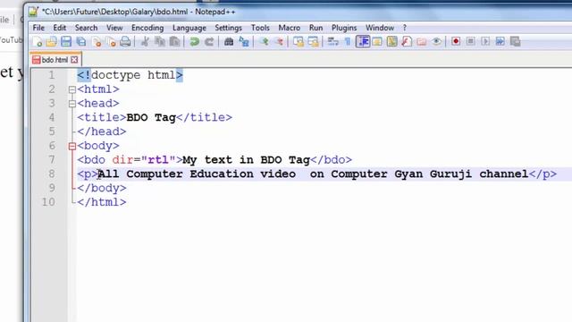Open the File menu

coord(38,28)
